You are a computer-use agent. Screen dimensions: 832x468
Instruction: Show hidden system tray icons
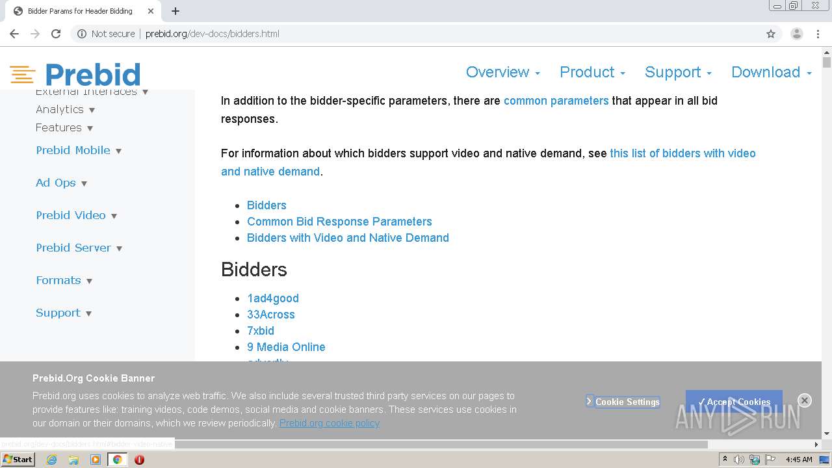tap(725, 460)
